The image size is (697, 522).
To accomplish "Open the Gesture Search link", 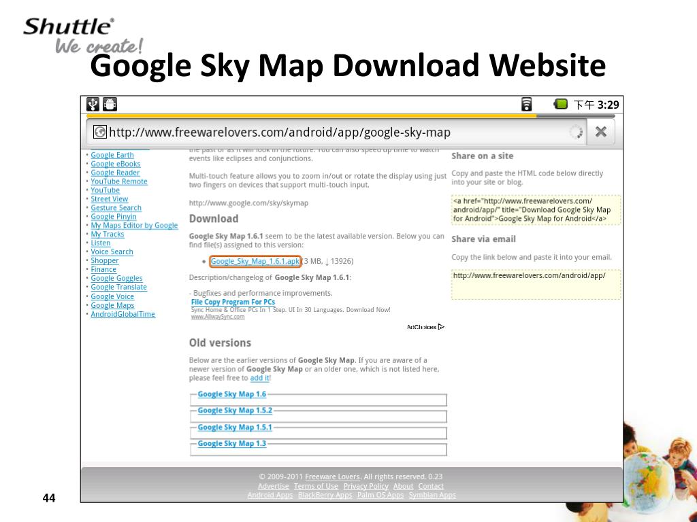I will pyautogui.click(x=116, y=208).
